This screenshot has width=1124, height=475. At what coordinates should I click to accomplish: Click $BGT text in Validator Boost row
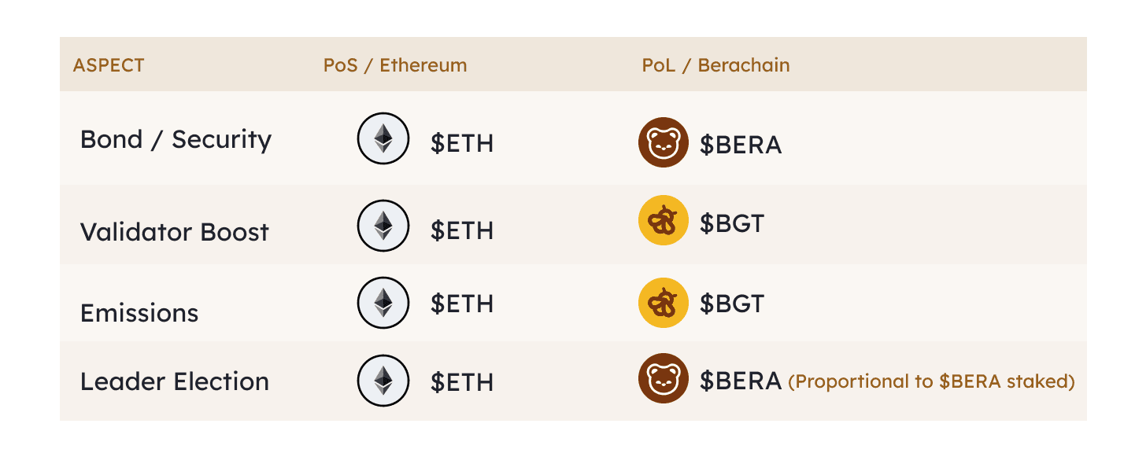pos(732,223)
